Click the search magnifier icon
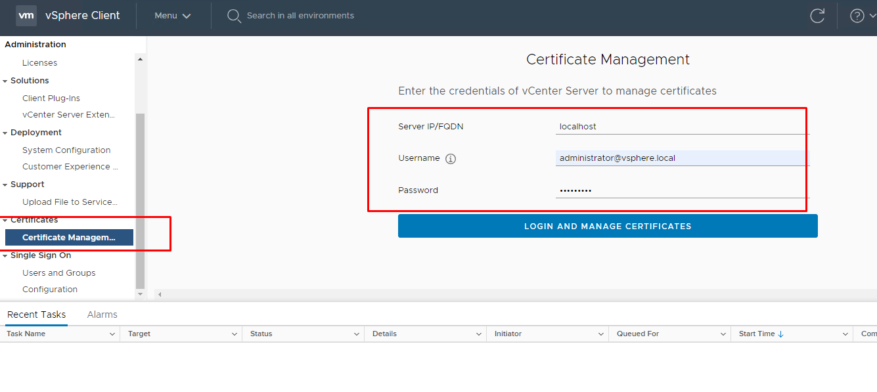 (234, 16)
